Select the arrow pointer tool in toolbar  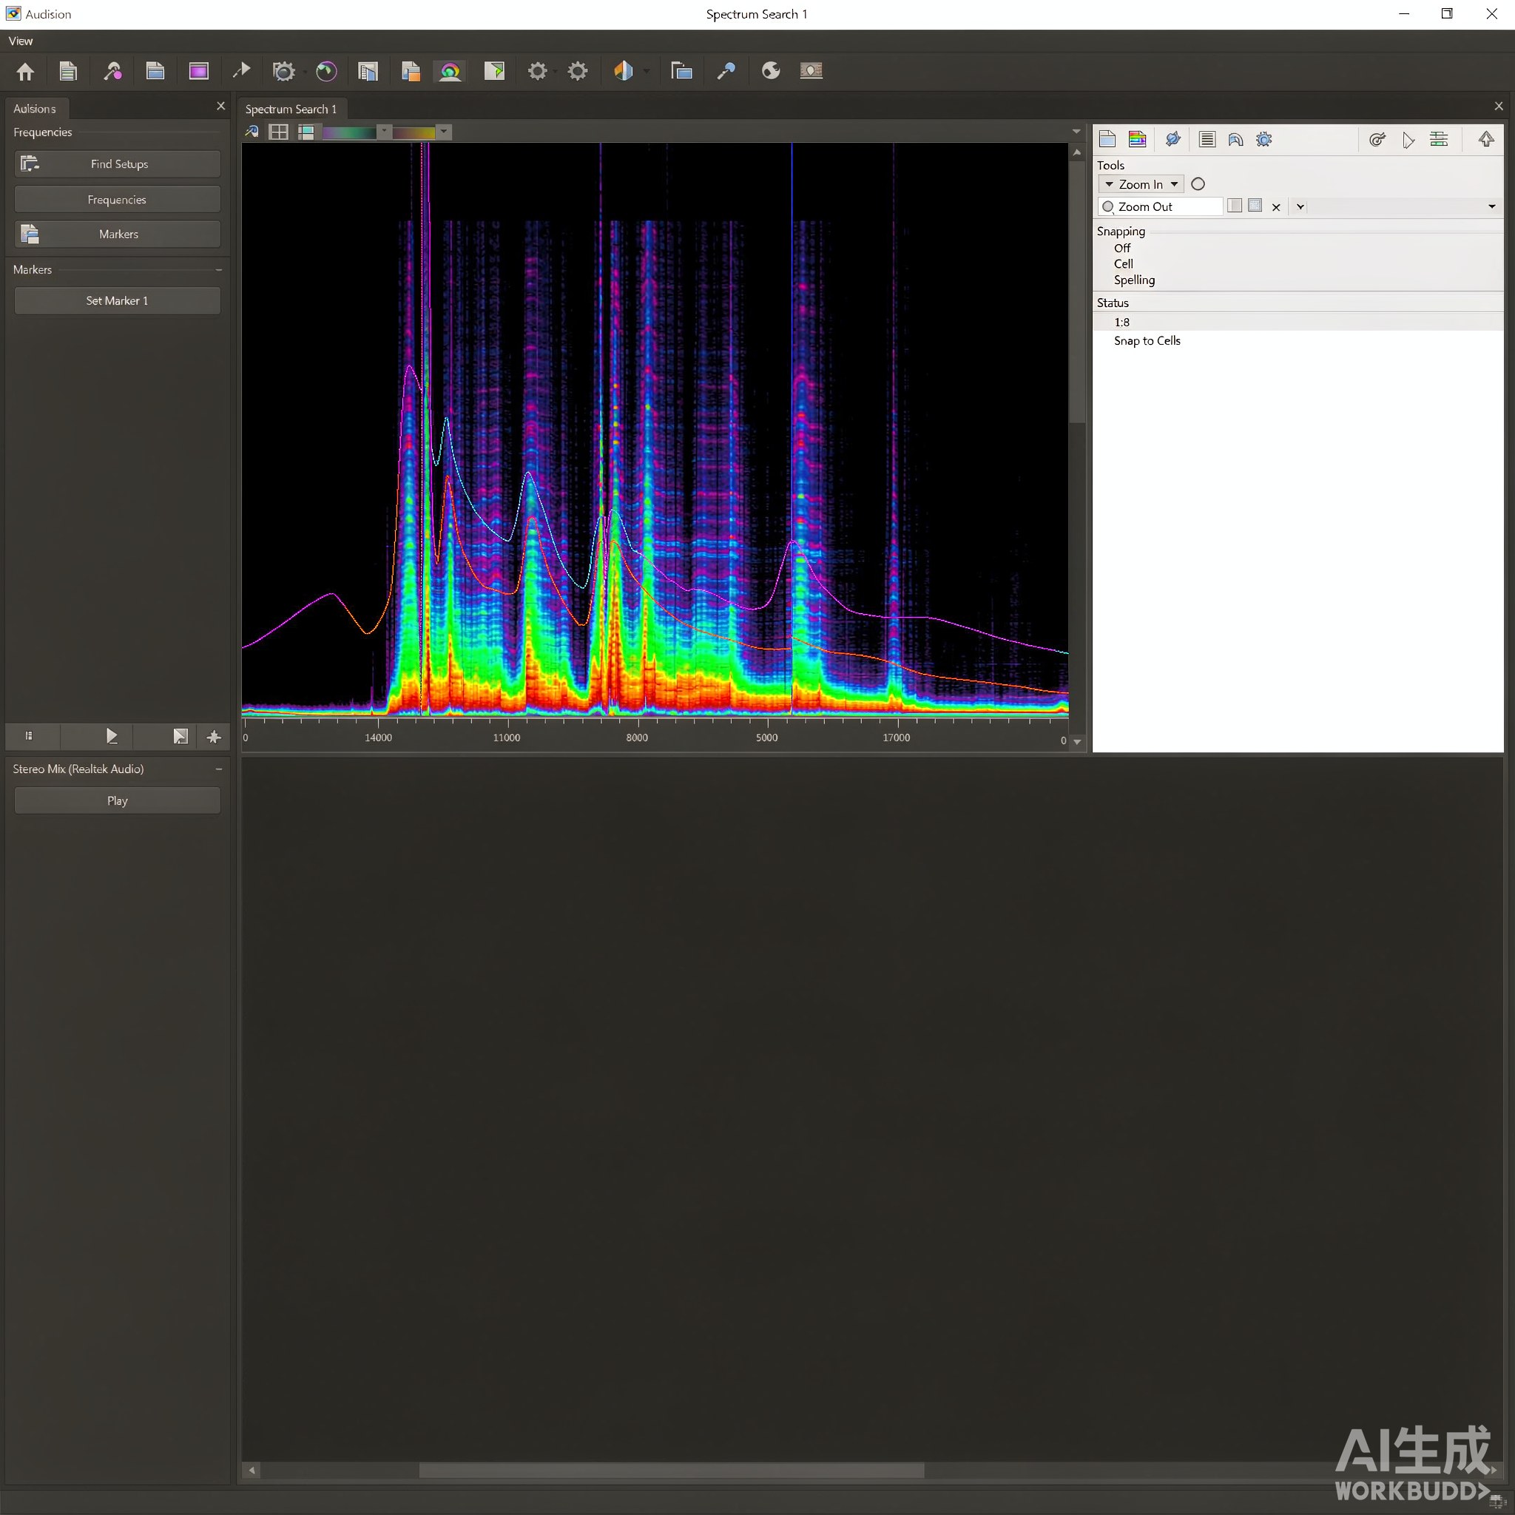[241, 71]
